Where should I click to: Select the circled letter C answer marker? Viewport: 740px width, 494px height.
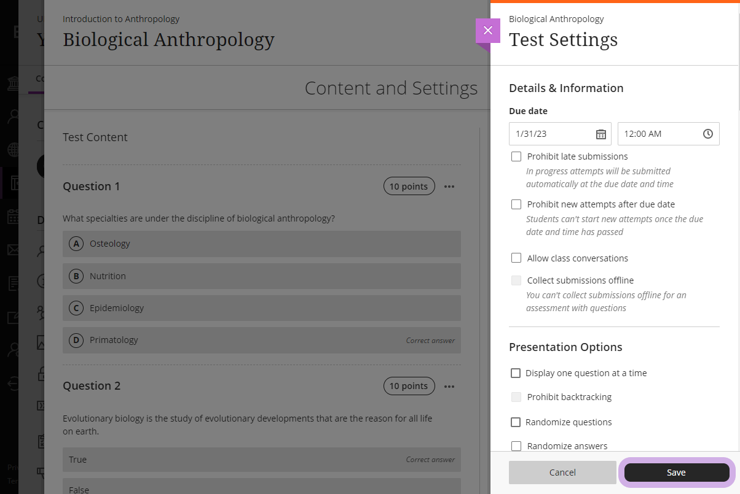pos(76,308)
